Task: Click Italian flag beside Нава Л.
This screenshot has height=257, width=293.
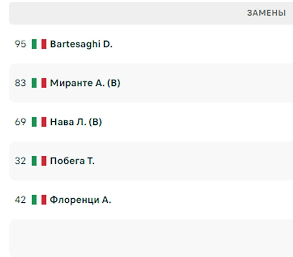Action: coord(39,122)
